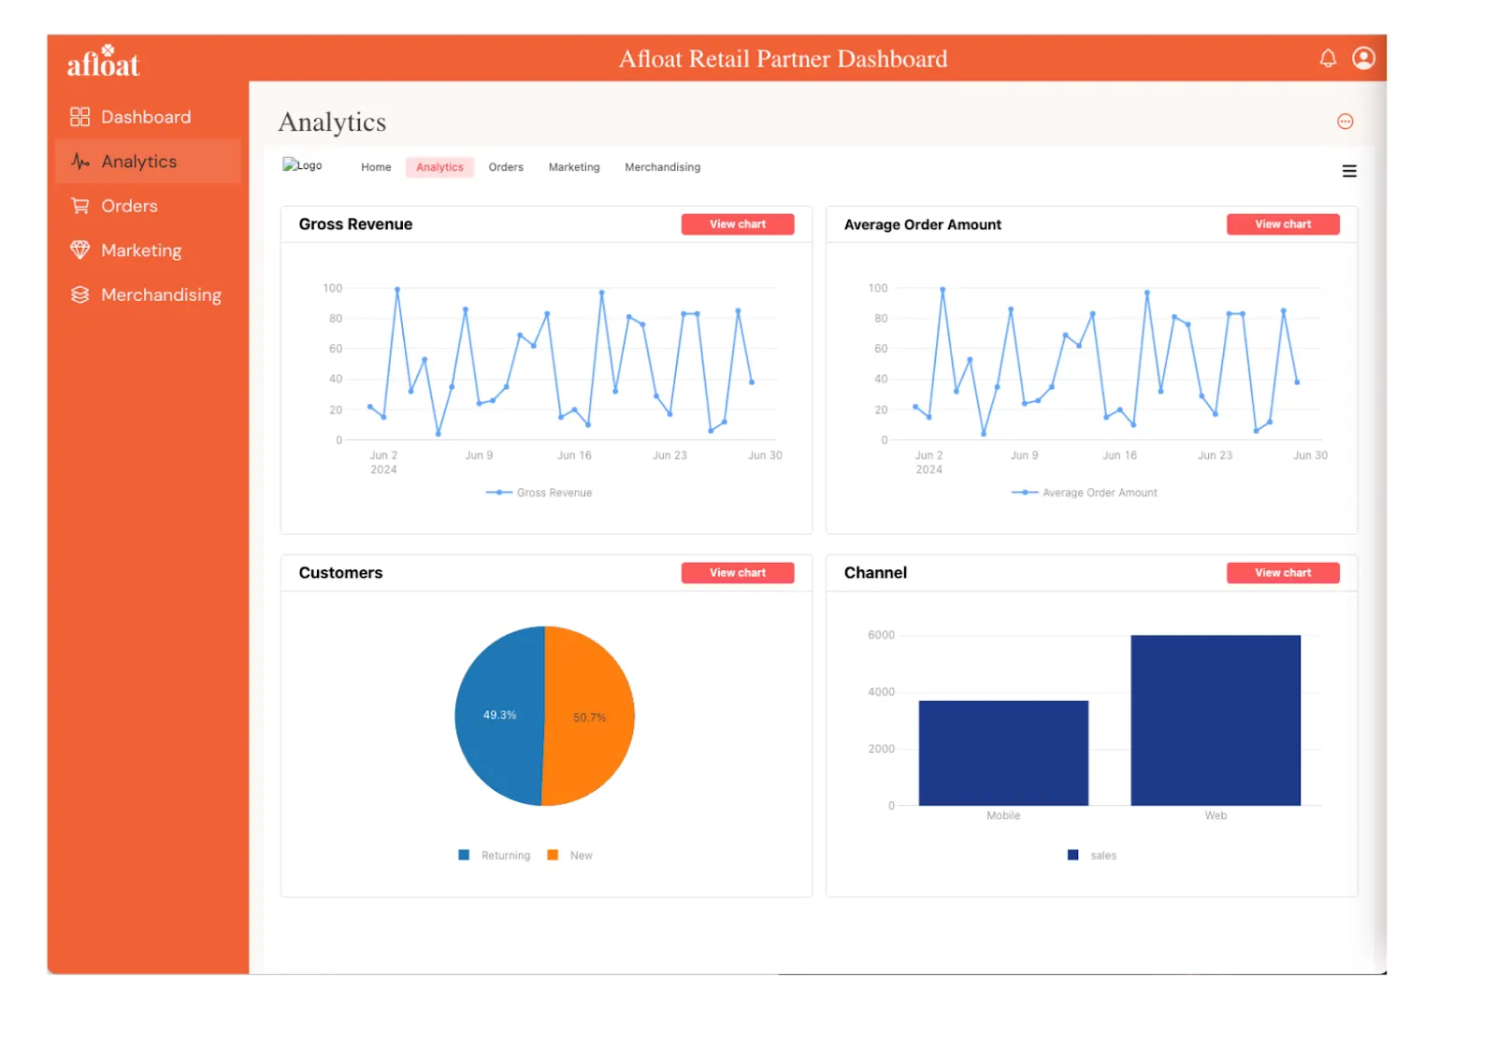1496x1049 pixels.
Task: Open the user profile icon
Action: 1363,59
